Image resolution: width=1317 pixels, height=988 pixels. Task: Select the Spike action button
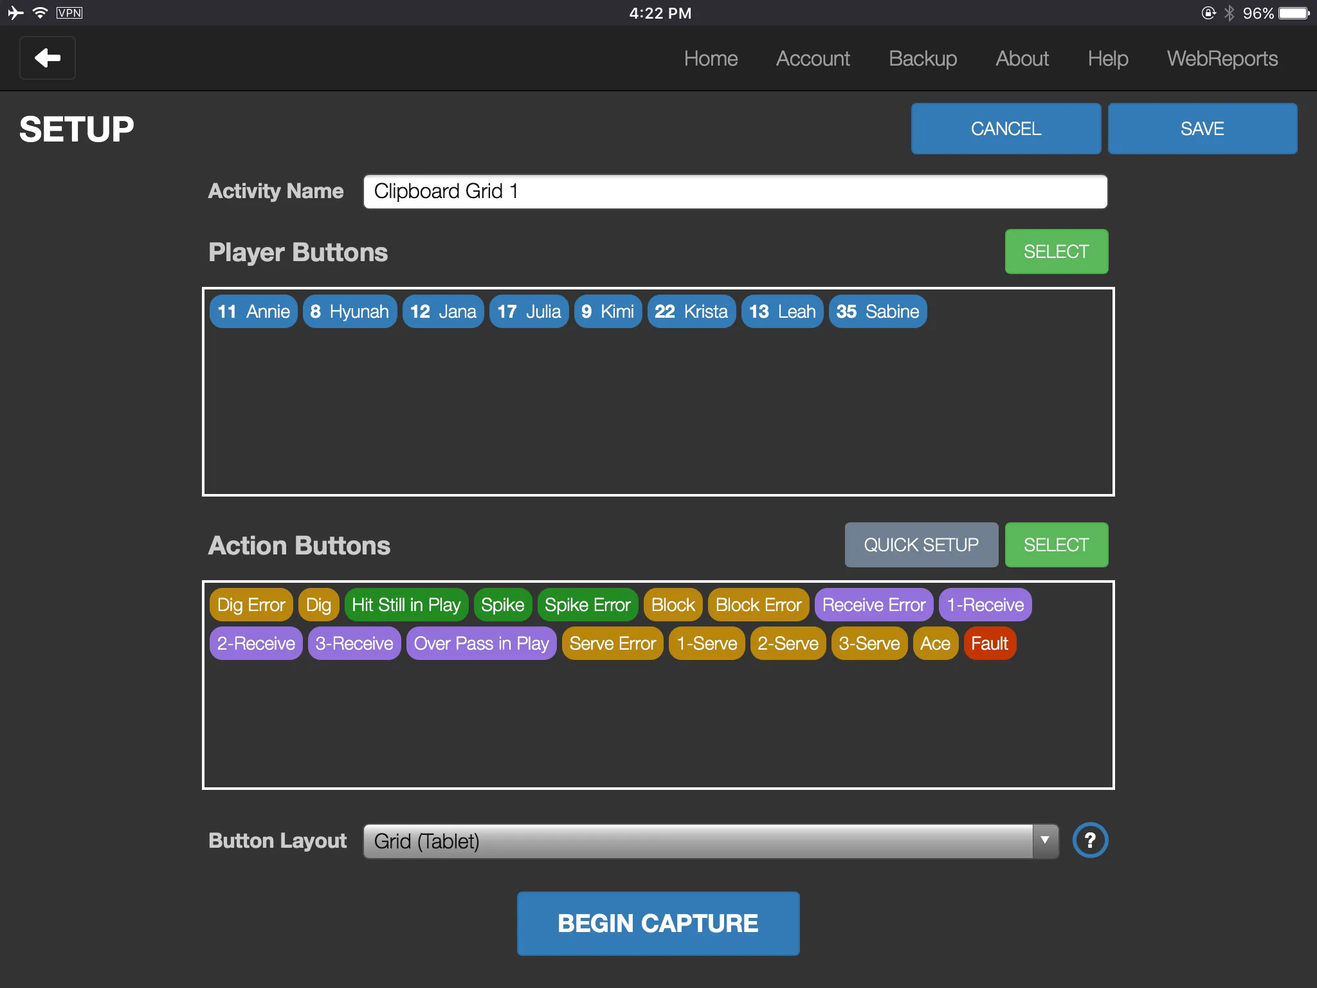[x=503, y=604]
